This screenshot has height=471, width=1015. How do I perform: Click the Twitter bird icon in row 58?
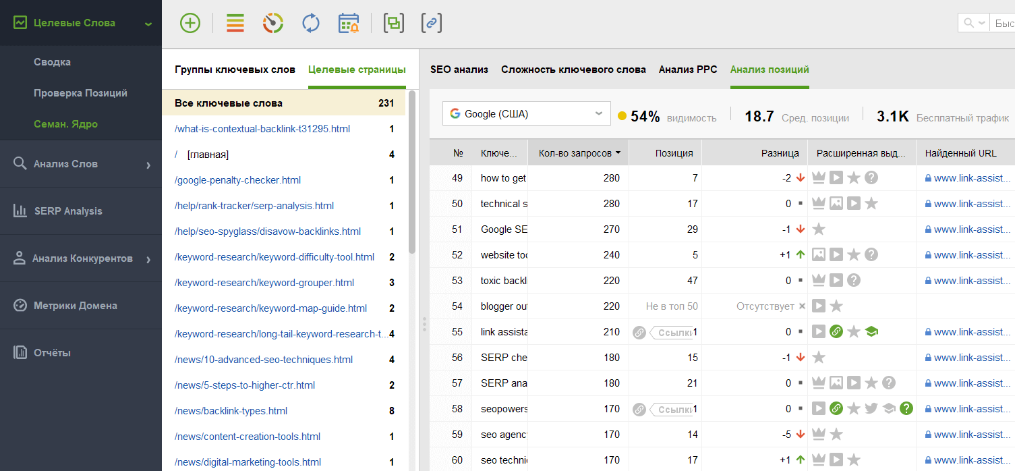coord(871,409)
